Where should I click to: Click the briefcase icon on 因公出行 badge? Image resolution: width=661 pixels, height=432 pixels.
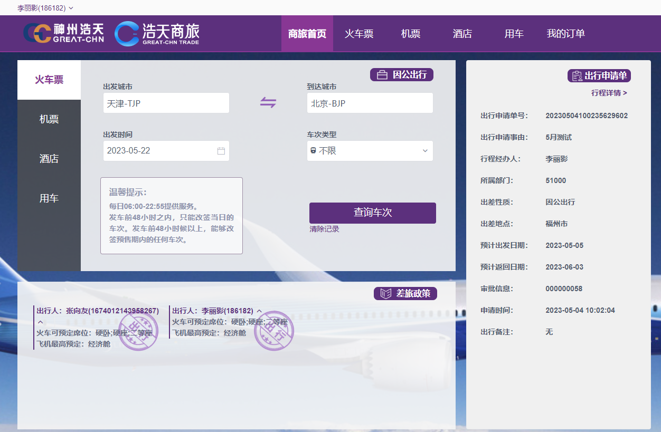point(382,75)
